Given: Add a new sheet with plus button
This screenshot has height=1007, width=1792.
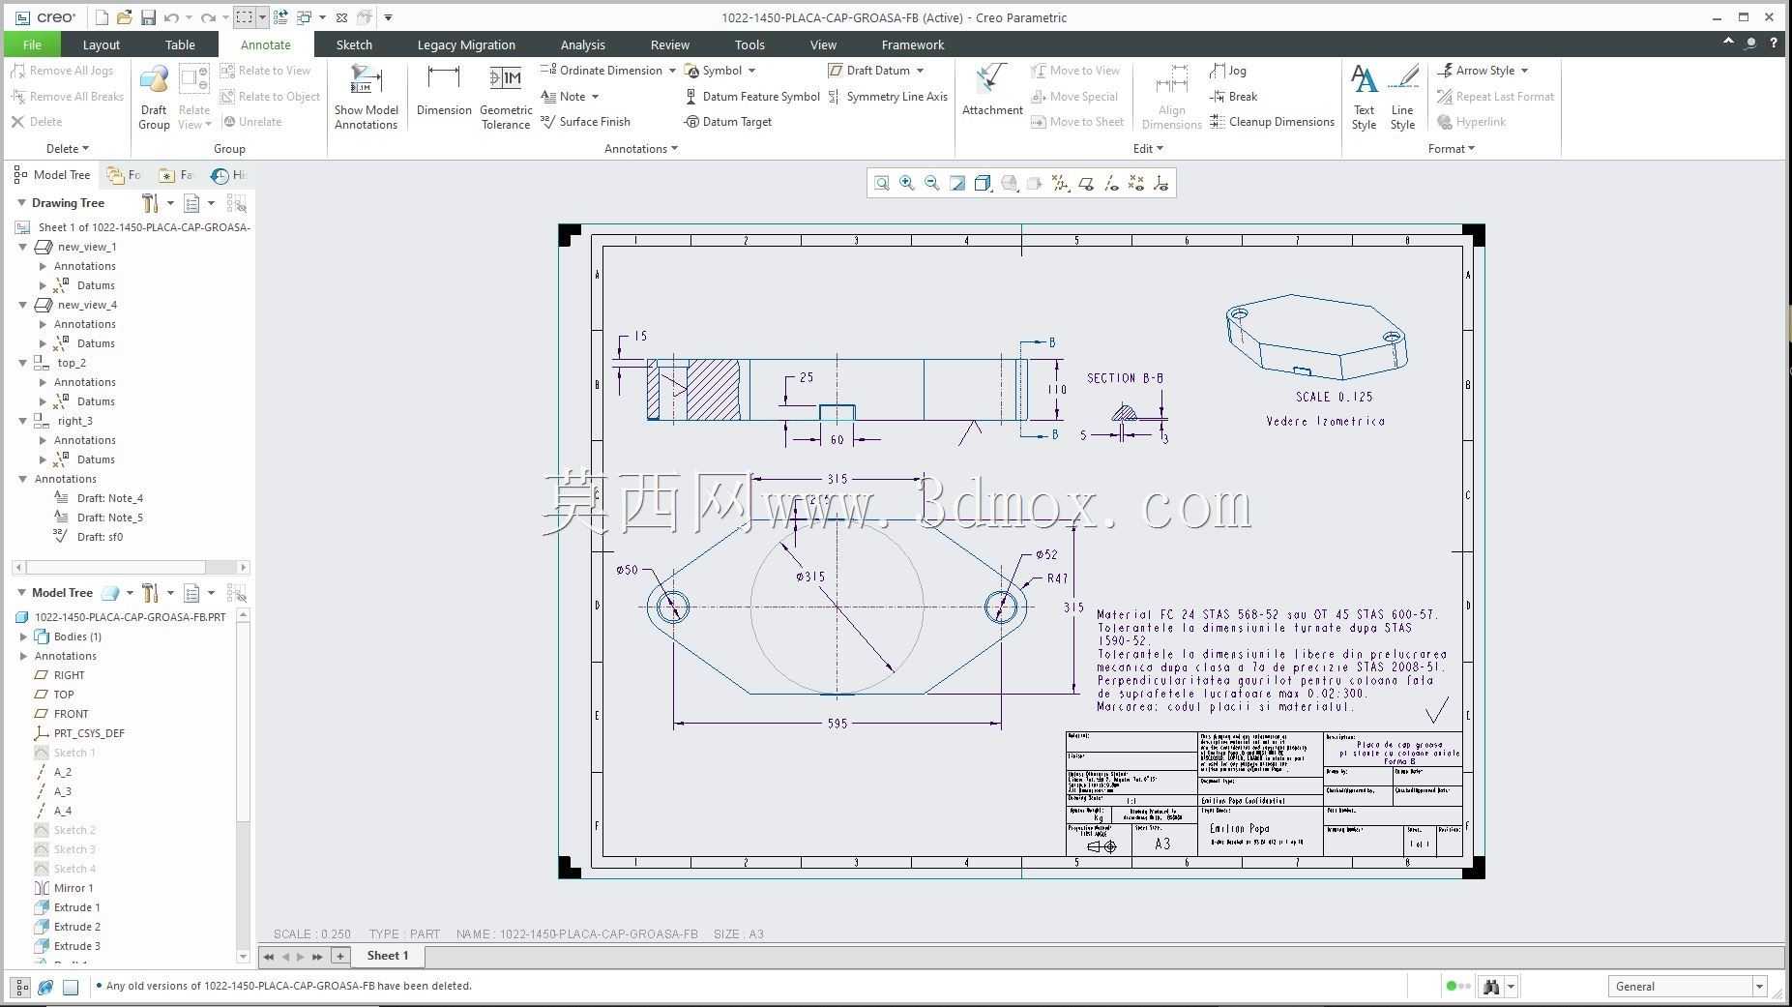Looking at the screenshot, I should pos(340,956).
